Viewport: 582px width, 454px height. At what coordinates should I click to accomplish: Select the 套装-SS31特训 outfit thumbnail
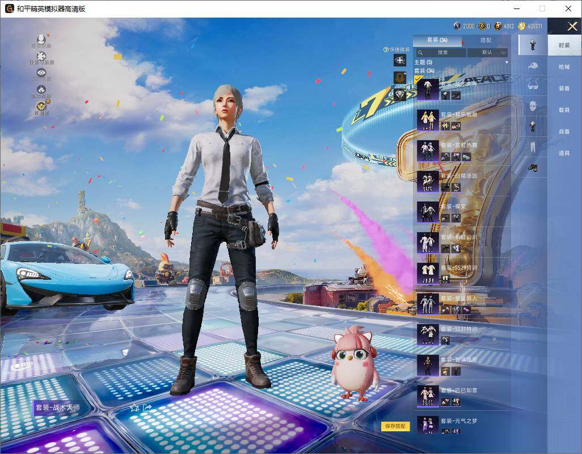pyautogui.click(x=428, y=334)
